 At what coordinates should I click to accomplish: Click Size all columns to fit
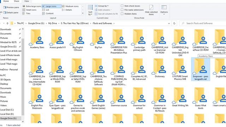coord(106,14)
